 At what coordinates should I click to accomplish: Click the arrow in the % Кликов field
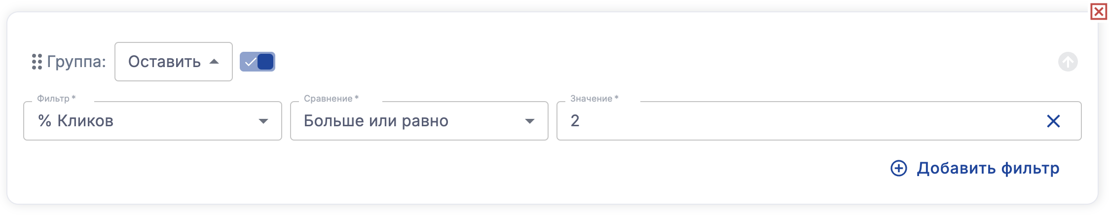coord(263,121)
